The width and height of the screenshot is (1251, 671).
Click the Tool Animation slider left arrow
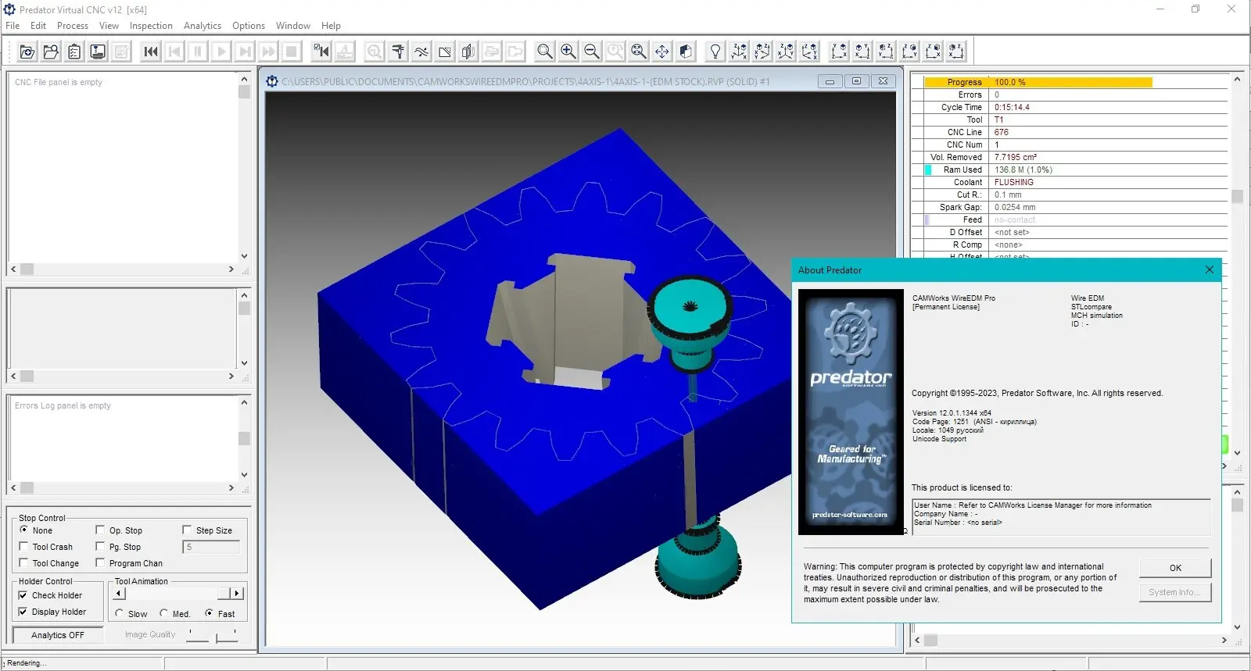120,594
